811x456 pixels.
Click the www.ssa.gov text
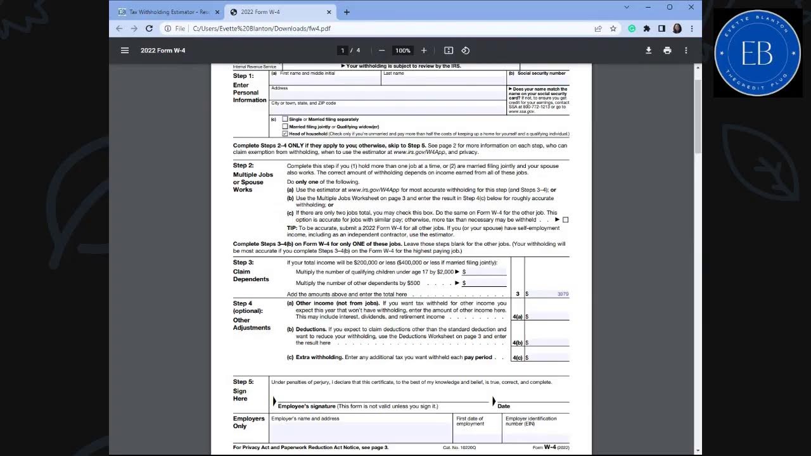pos(521,111)
